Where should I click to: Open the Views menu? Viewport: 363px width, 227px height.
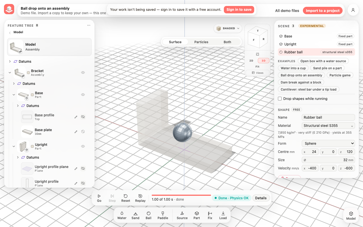click(258, 73)
